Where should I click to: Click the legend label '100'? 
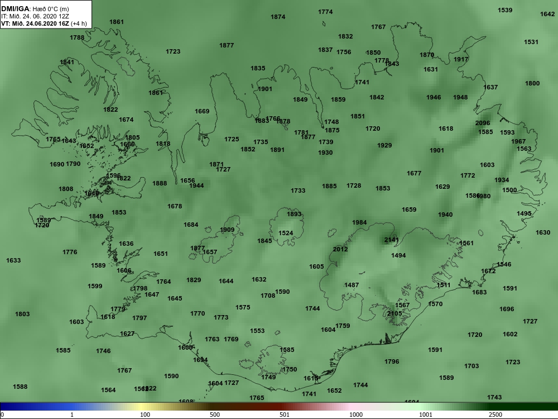click(x=145, y=415)
